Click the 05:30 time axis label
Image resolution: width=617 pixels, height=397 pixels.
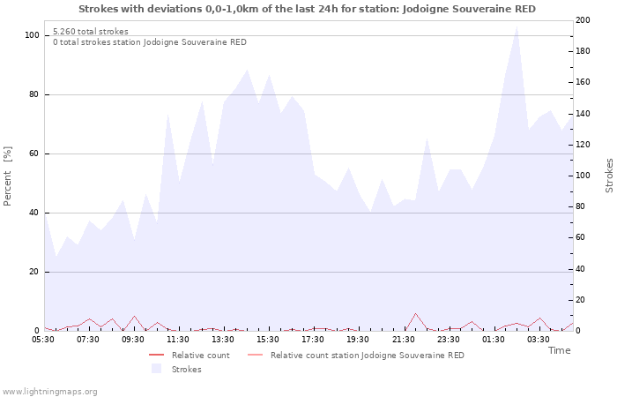tap(43, 340)
